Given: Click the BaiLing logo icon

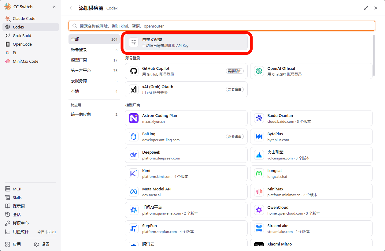Looking at the screenshot, I should [134, 137].
